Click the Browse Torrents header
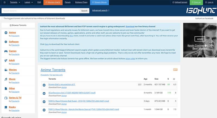Image resolution: width=217 pixels, height=118 pixels. pos(18,25)
